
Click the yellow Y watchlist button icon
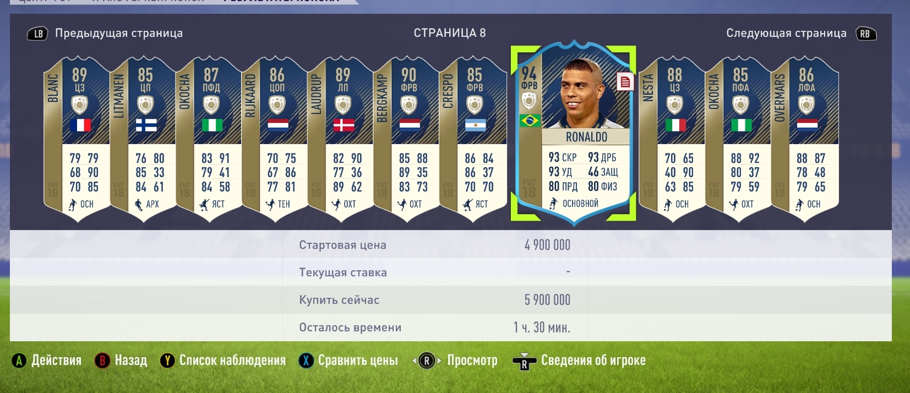[x=167, y=361]
